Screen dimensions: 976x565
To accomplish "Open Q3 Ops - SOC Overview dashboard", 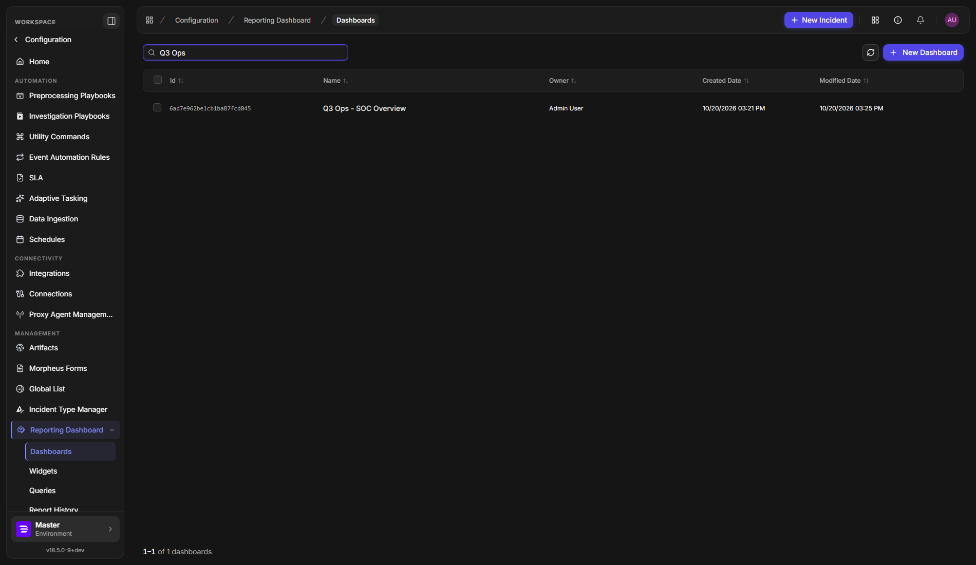I will click(x=364, y=108).
